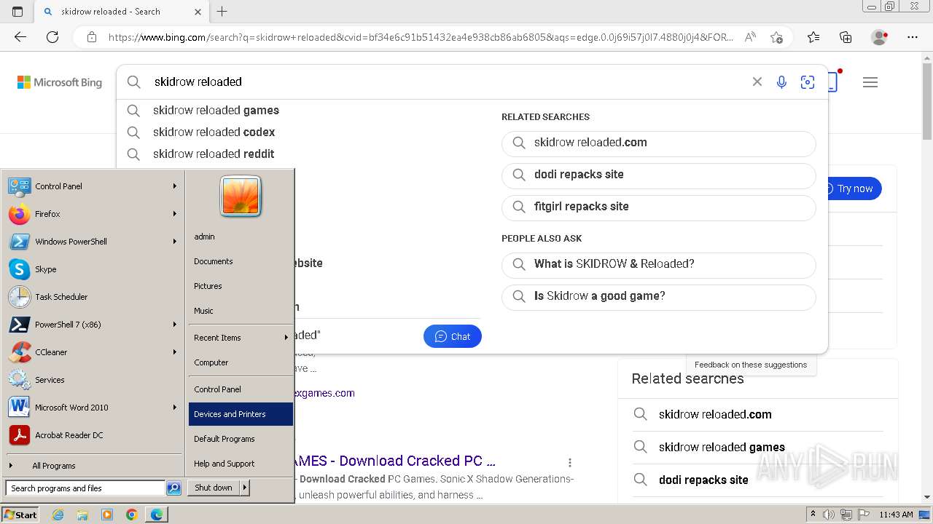Image resolution: width=933 pixels, height=524 pixels.
Task: Expand the CCleaner jump list arrow
Action: (175, 352)
